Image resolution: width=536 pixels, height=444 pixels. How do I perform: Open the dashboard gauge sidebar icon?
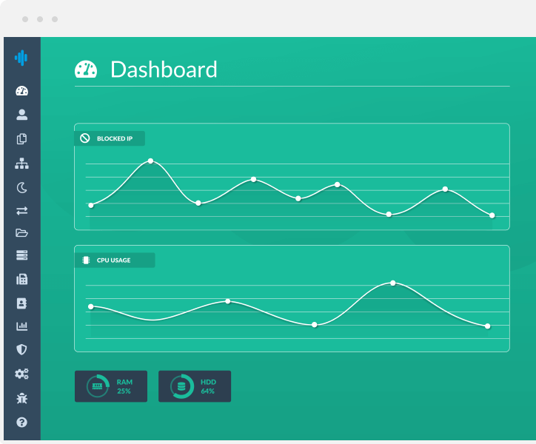point(22,91)
